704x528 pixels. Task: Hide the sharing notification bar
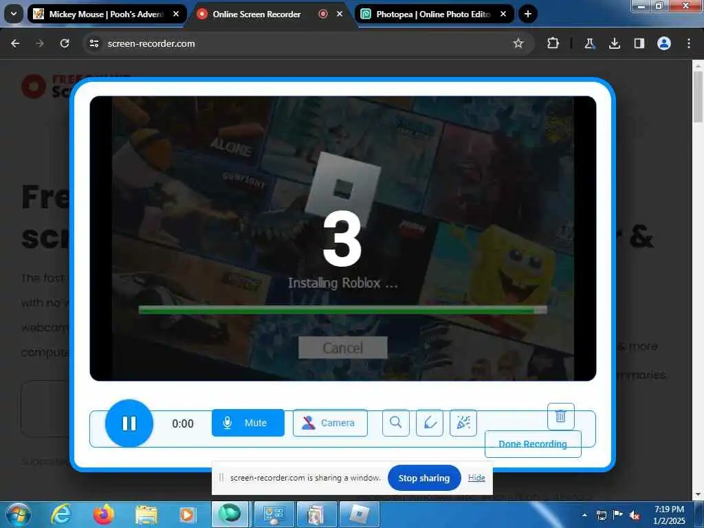(476, 478)
